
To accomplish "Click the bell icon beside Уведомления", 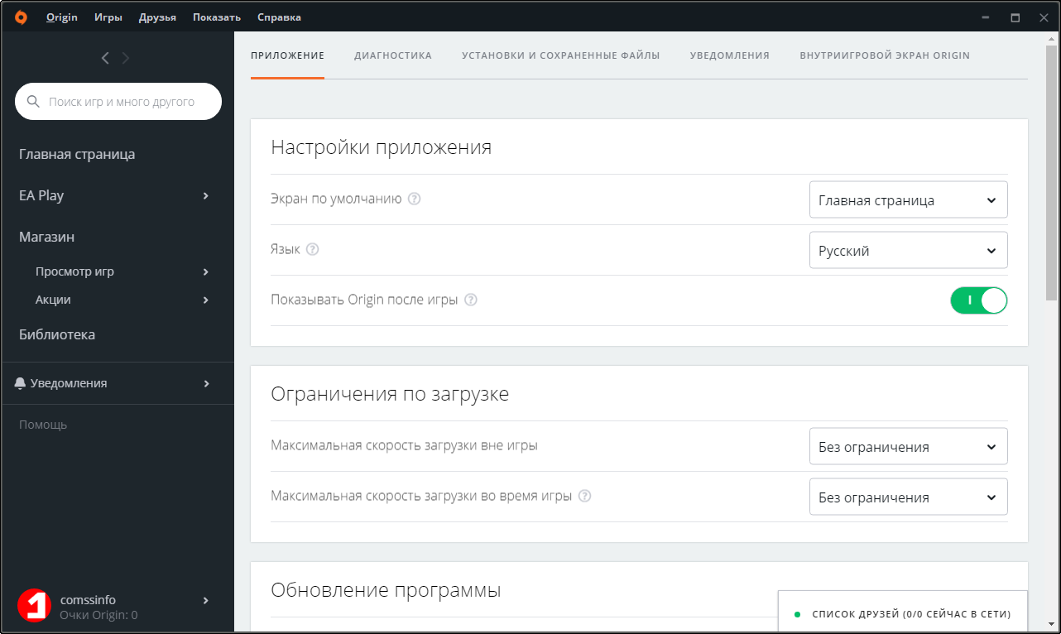I will click(20, 383).
